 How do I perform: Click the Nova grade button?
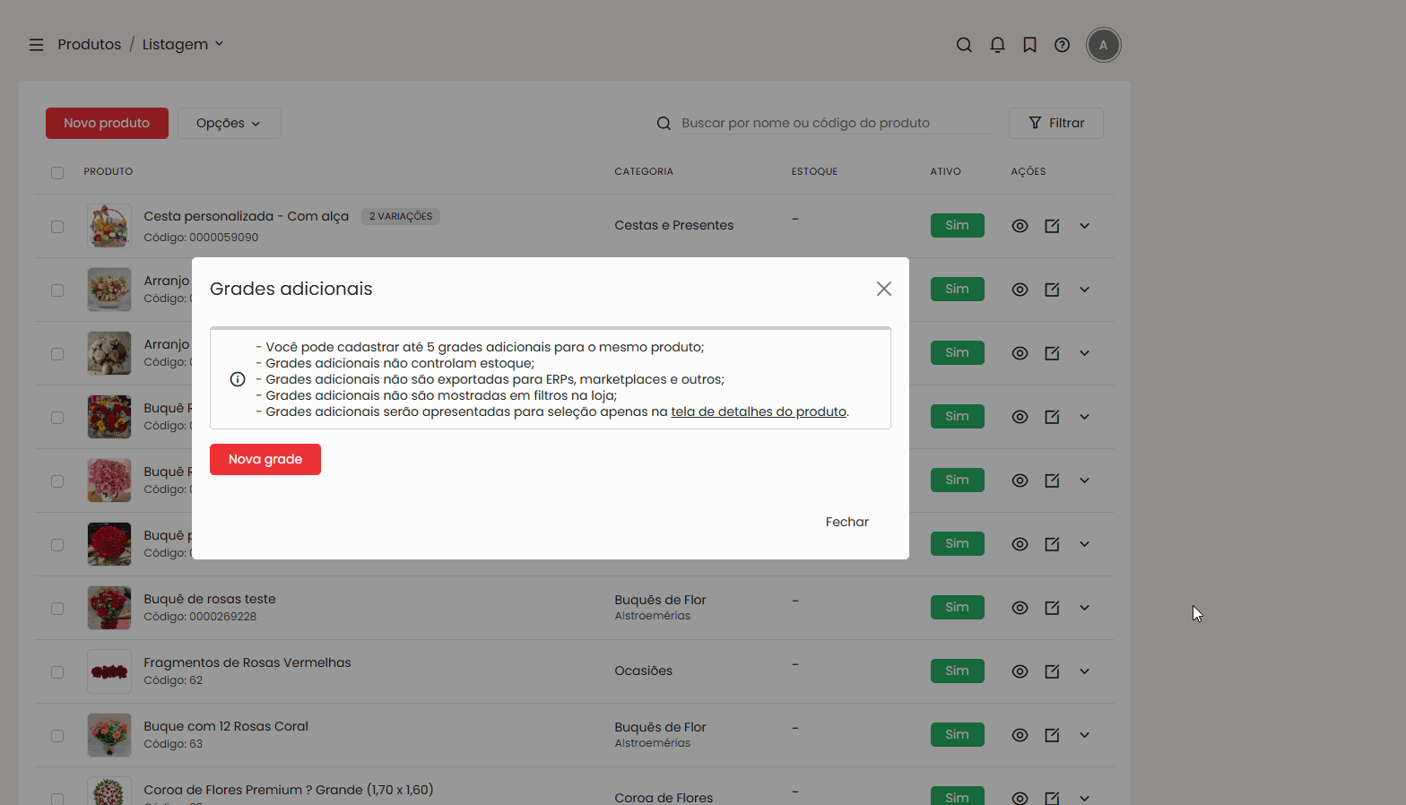(x=265, y=459)
